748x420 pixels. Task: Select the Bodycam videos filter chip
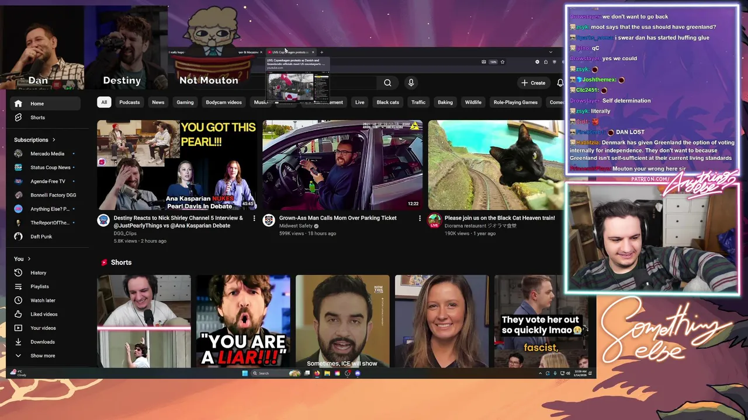coord(224,102)
